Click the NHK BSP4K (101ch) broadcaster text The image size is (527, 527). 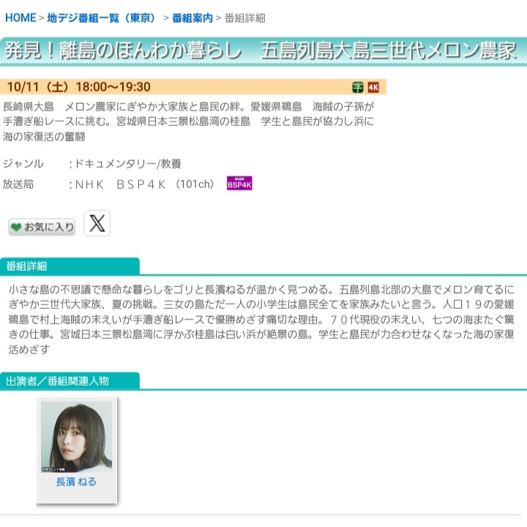[x=134, y=184]
